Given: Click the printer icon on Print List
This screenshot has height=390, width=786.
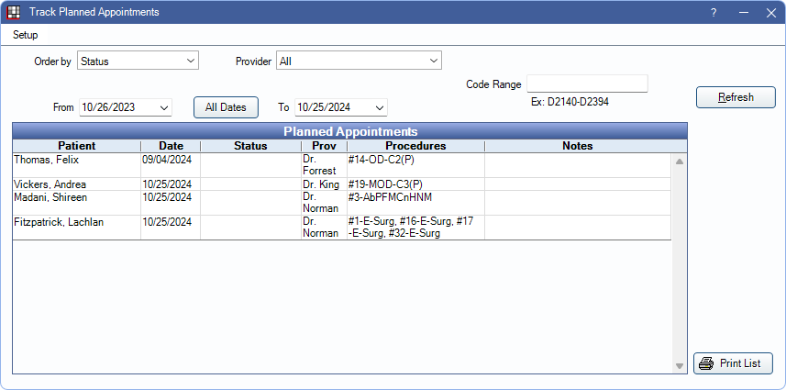Looking at the screenshot, I should coord(705,363).
